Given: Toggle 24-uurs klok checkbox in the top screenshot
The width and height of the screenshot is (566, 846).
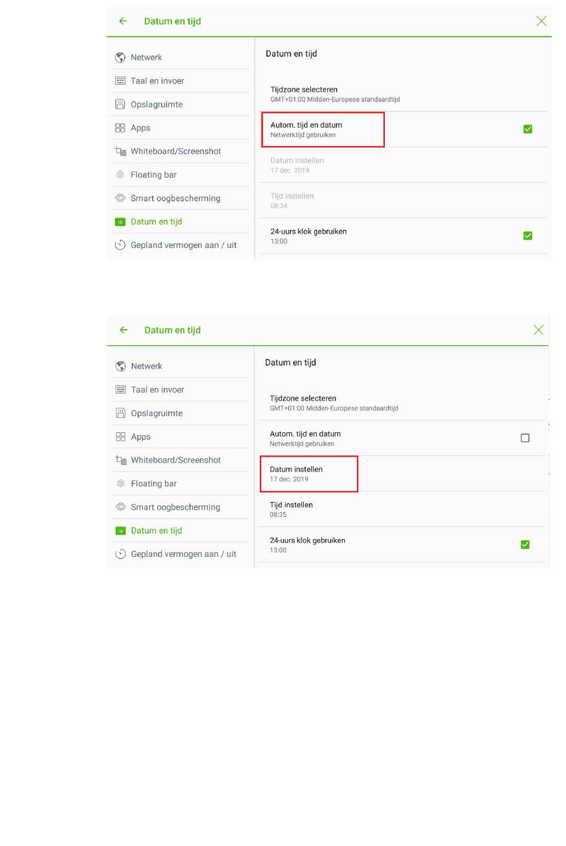Looking at the screenshot, I should (x=528, y=236).
